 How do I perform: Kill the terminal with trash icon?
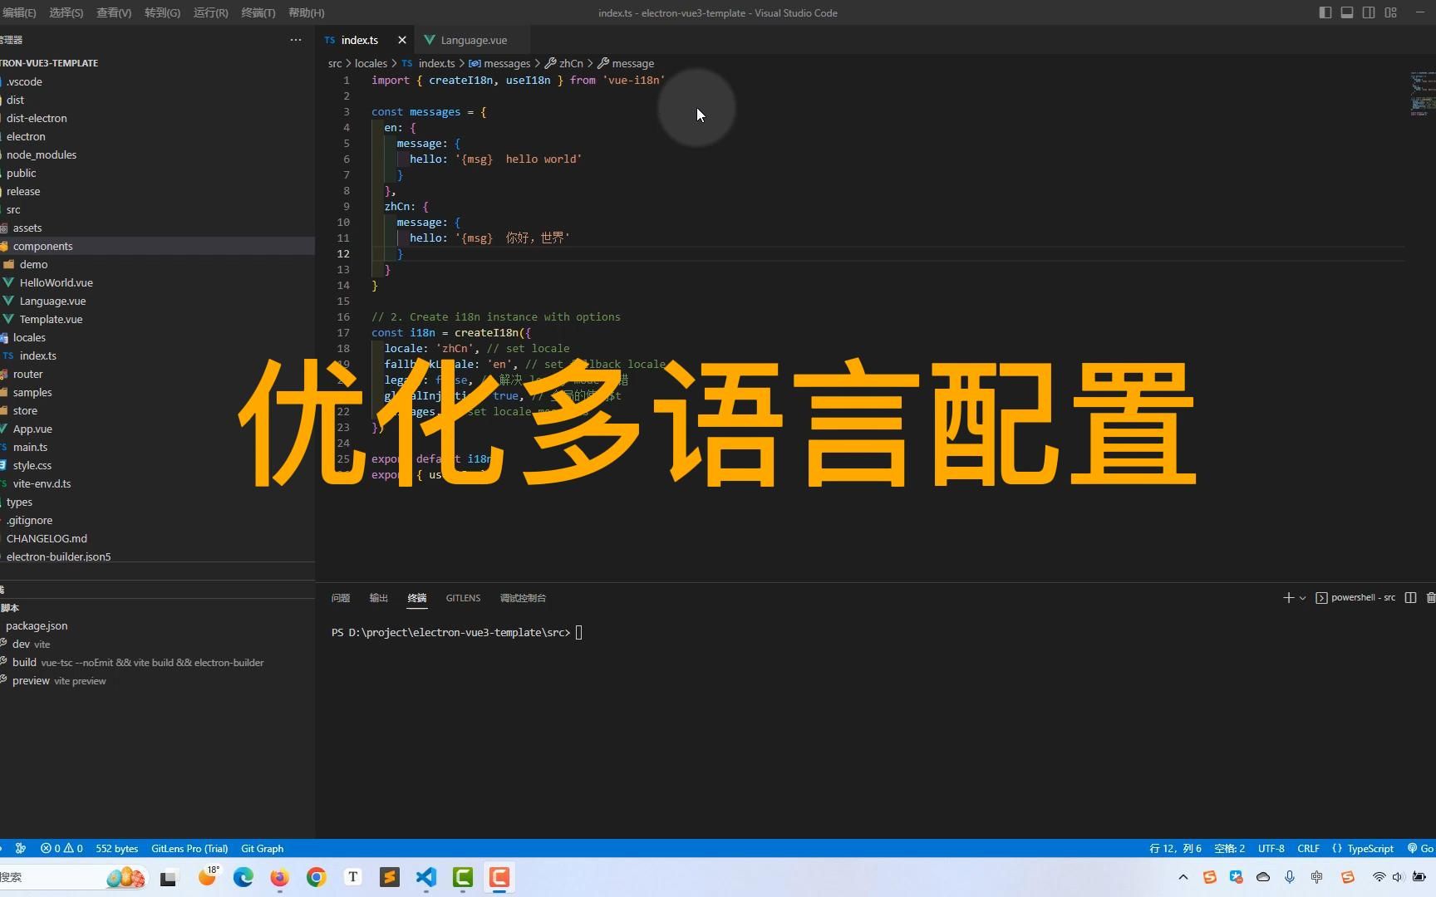point(1430,597)
